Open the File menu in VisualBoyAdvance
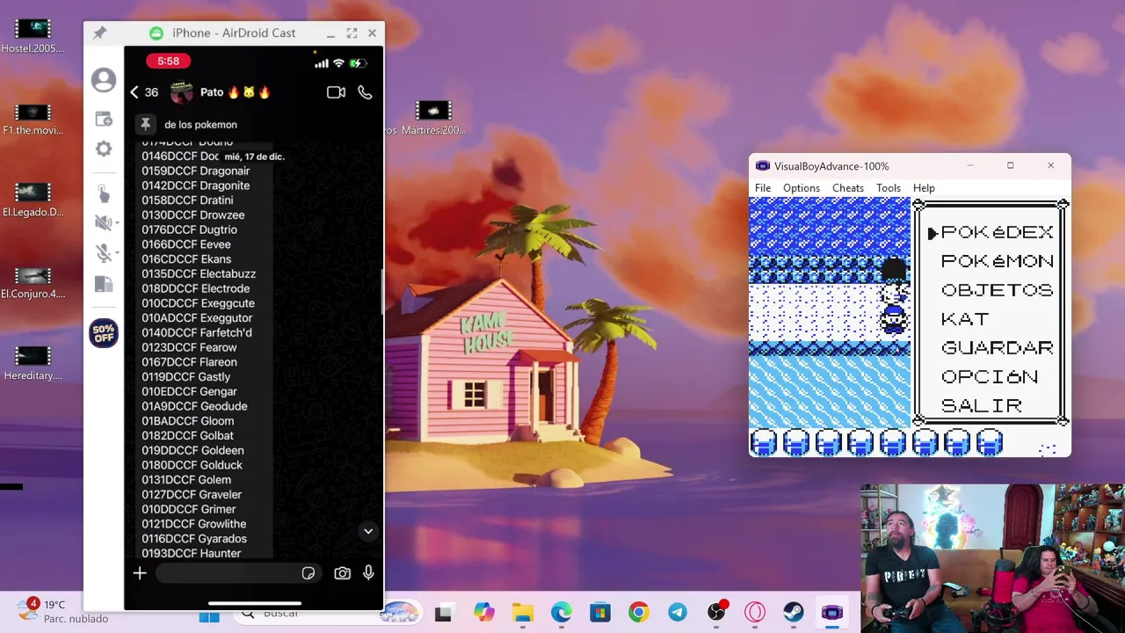This screenshot has width=1125, height=633. pos(763,188)
